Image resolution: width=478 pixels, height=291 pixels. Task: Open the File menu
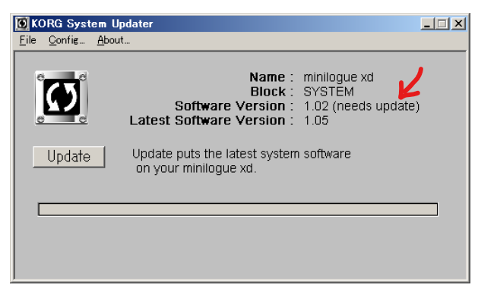click(x=28, y=40)
